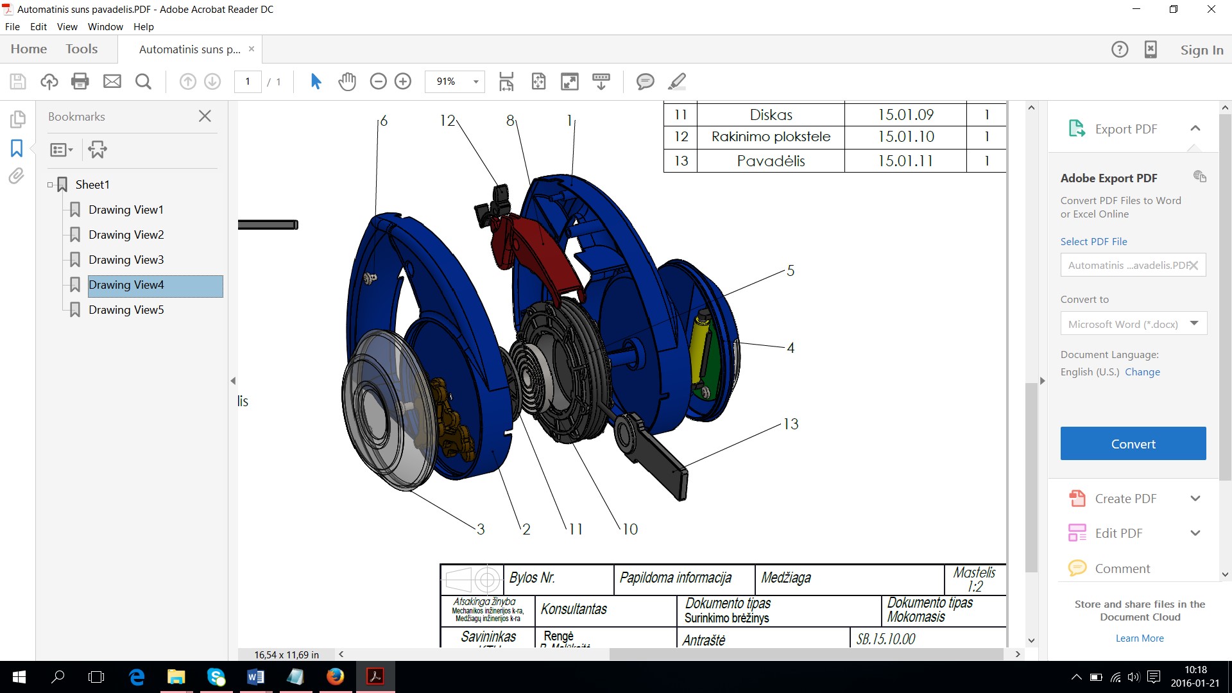This screenshot has width=1232, height=693.
Task: Switch to the Tools tab
Action: 81,49
